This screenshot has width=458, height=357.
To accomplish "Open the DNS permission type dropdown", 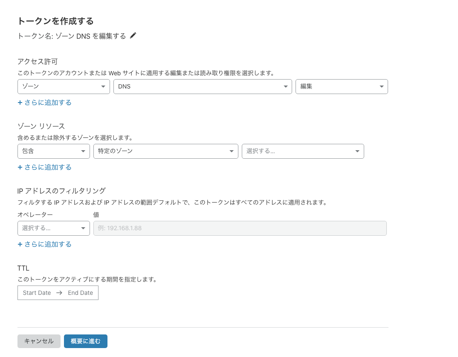I will coord(203,86).
